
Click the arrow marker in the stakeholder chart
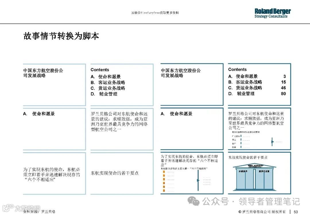(x=272, y=142)
